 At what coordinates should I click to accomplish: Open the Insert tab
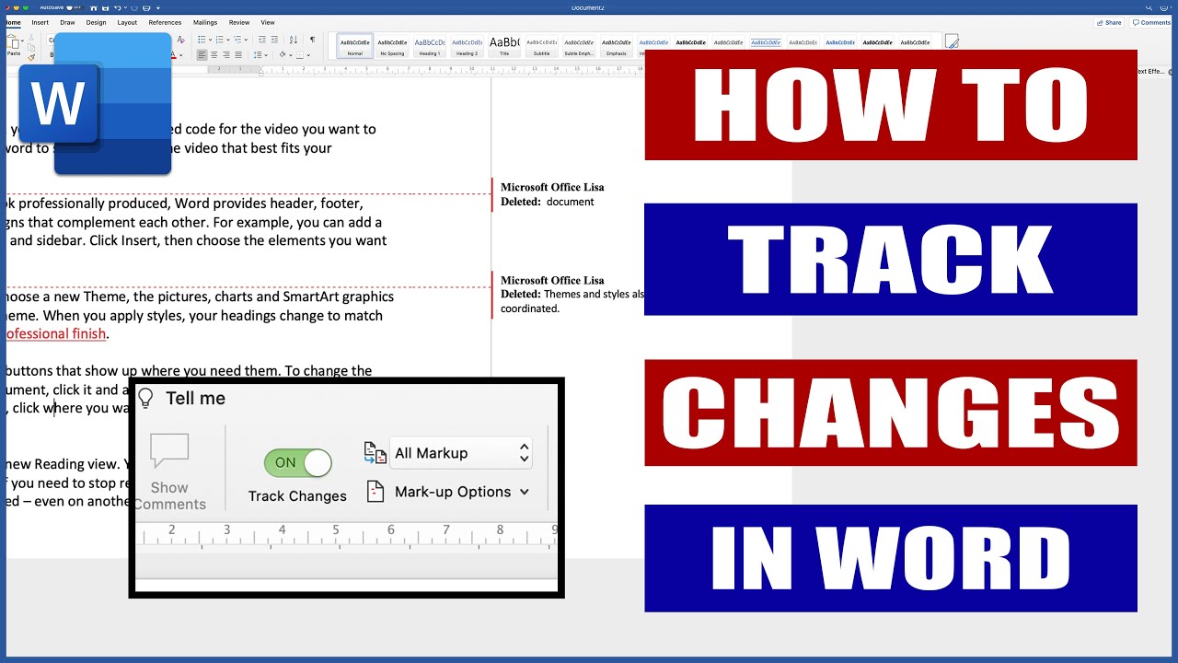click(x=40, y=22)
